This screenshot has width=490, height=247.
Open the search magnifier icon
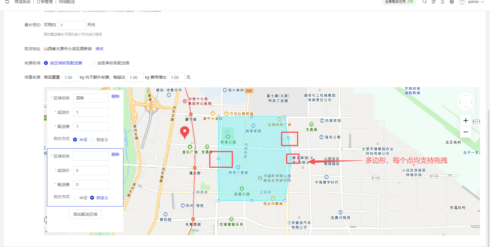424,2
